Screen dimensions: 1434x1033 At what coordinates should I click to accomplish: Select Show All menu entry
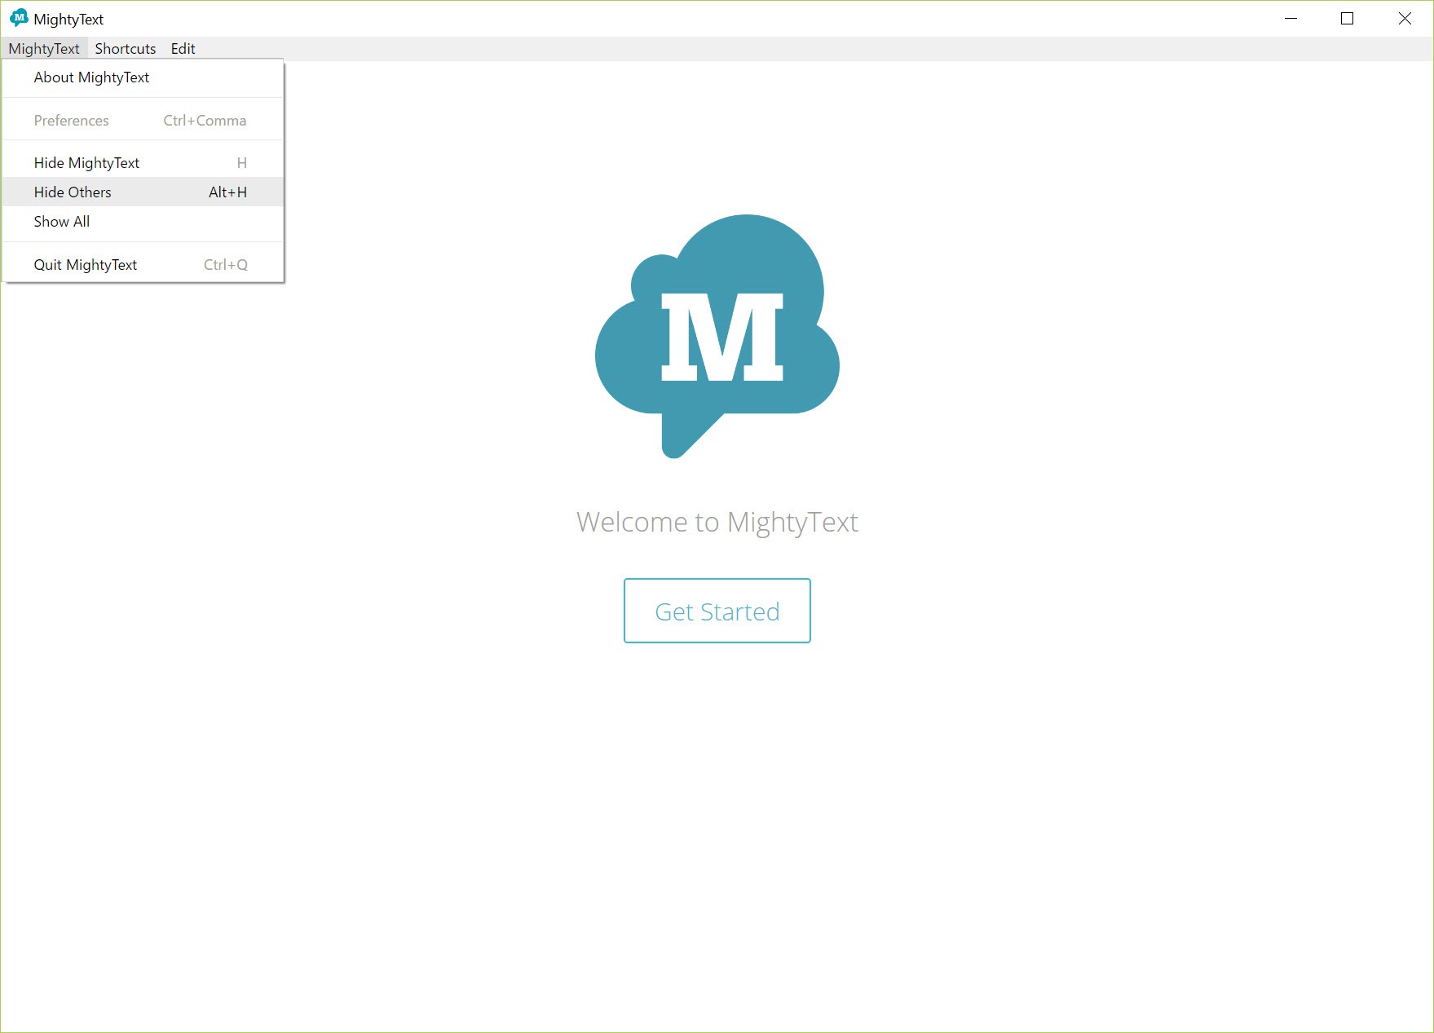(x=62, y=222)
